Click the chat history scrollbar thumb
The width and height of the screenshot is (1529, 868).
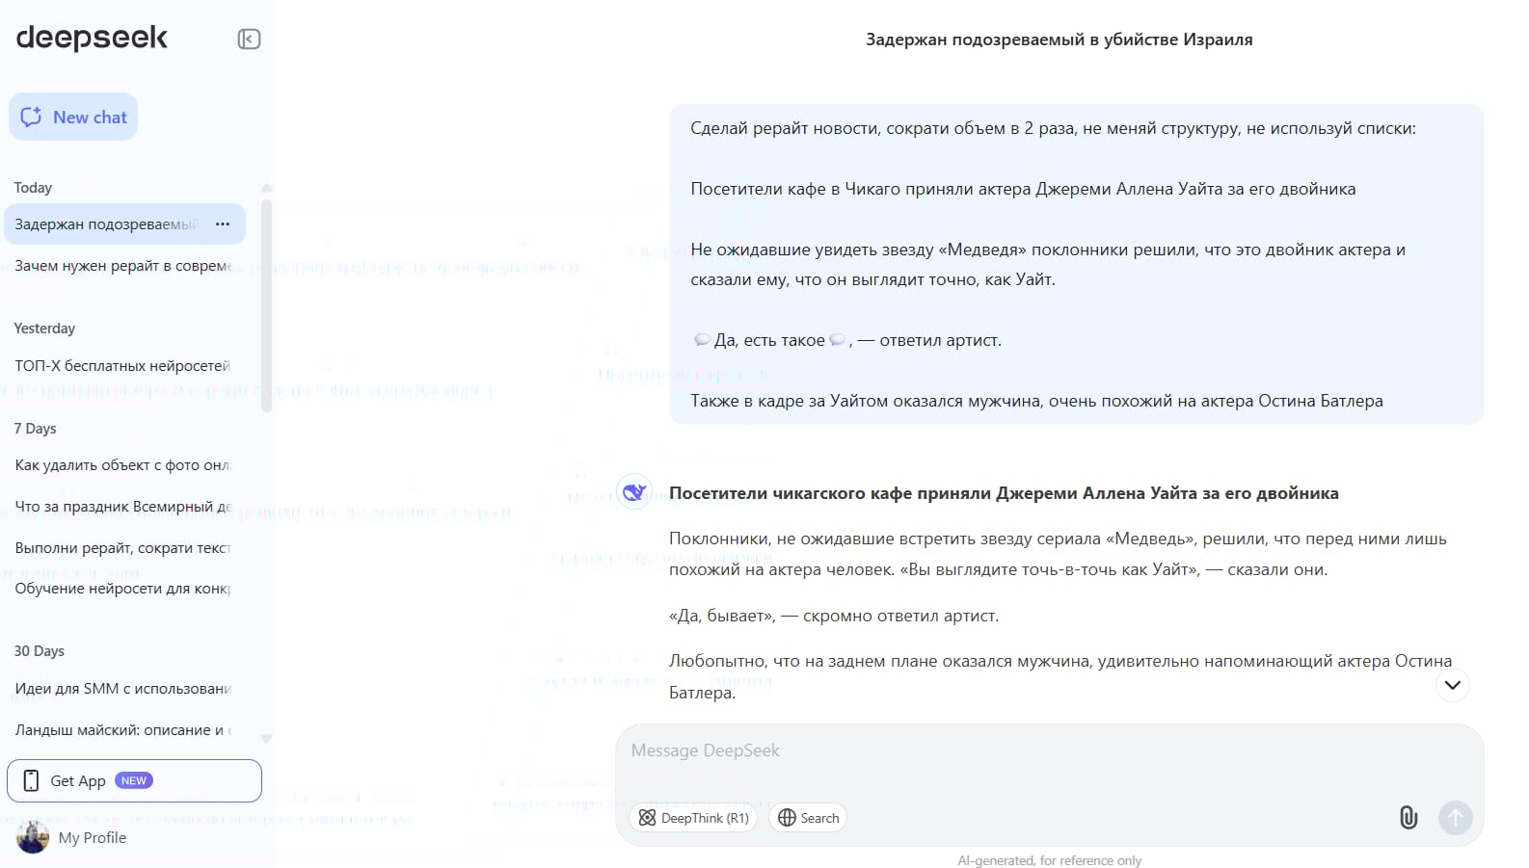click(x=266, y=305)
